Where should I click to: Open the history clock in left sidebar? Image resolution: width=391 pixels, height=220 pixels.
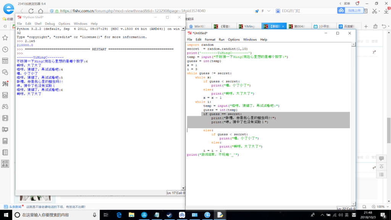tap(5, 49)
